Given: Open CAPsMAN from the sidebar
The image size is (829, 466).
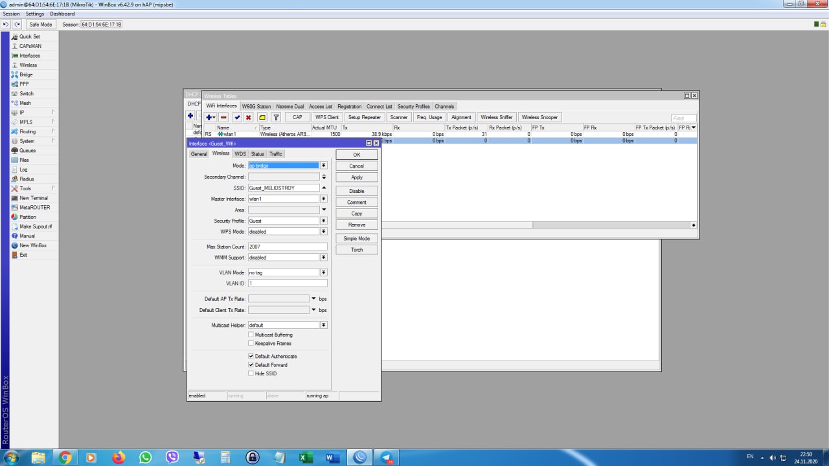Looking at the screenshot, I should pyautogui.click(x=30, y=46).
